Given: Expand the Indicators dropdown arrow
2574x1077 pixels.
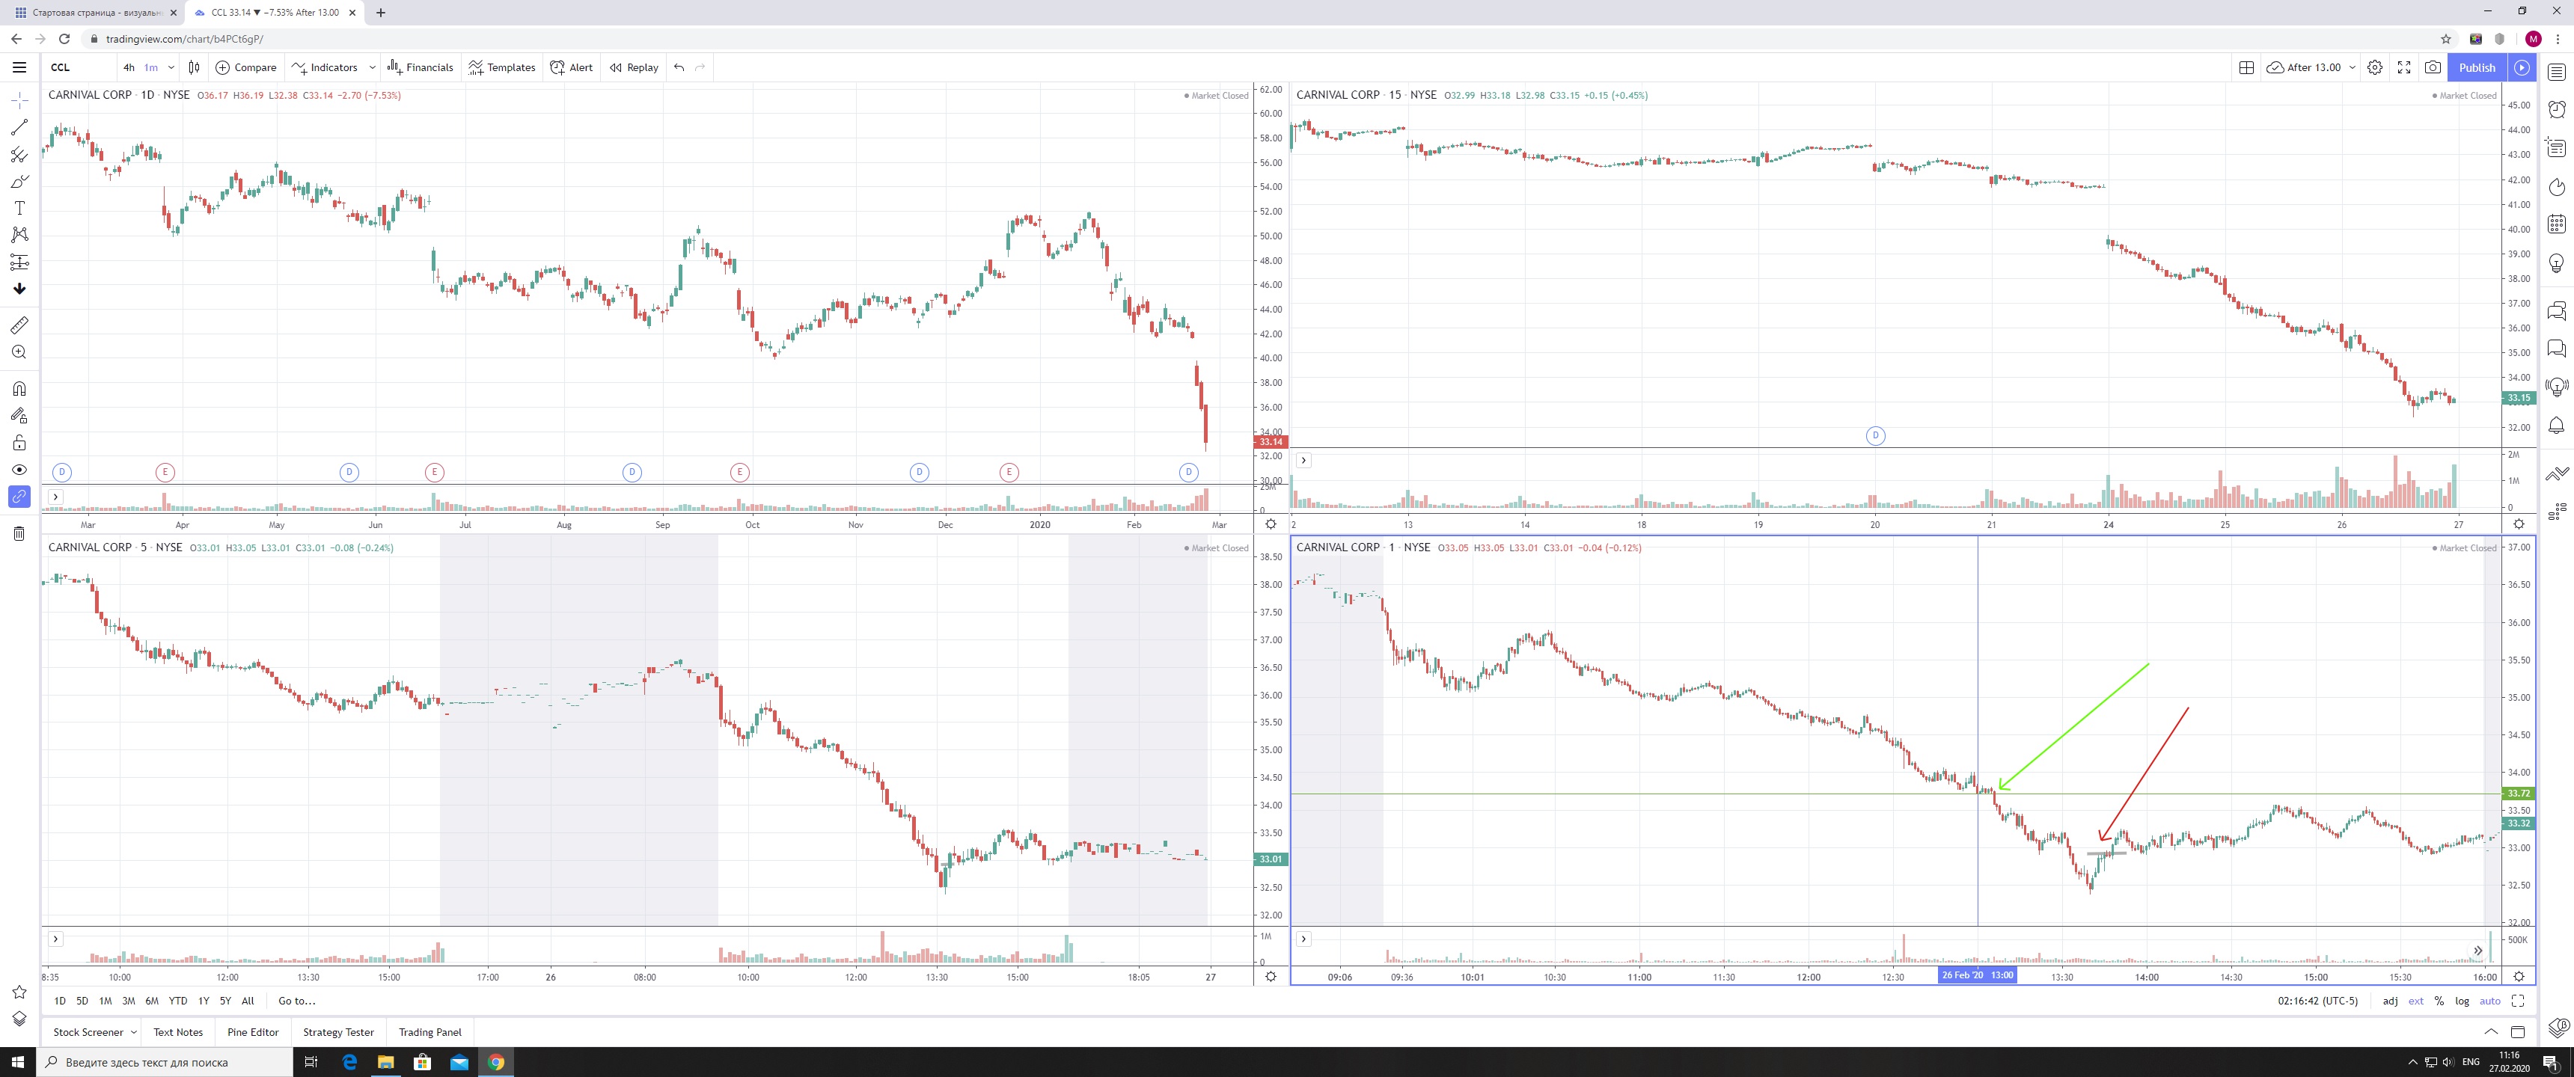Looking at the screenshot, I should (x=372, y=67).
